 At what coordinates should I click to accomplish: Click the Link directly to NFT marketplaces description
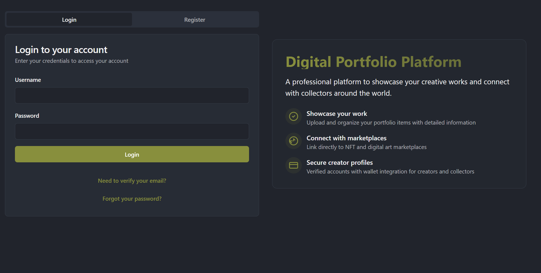tap(367, 147)
